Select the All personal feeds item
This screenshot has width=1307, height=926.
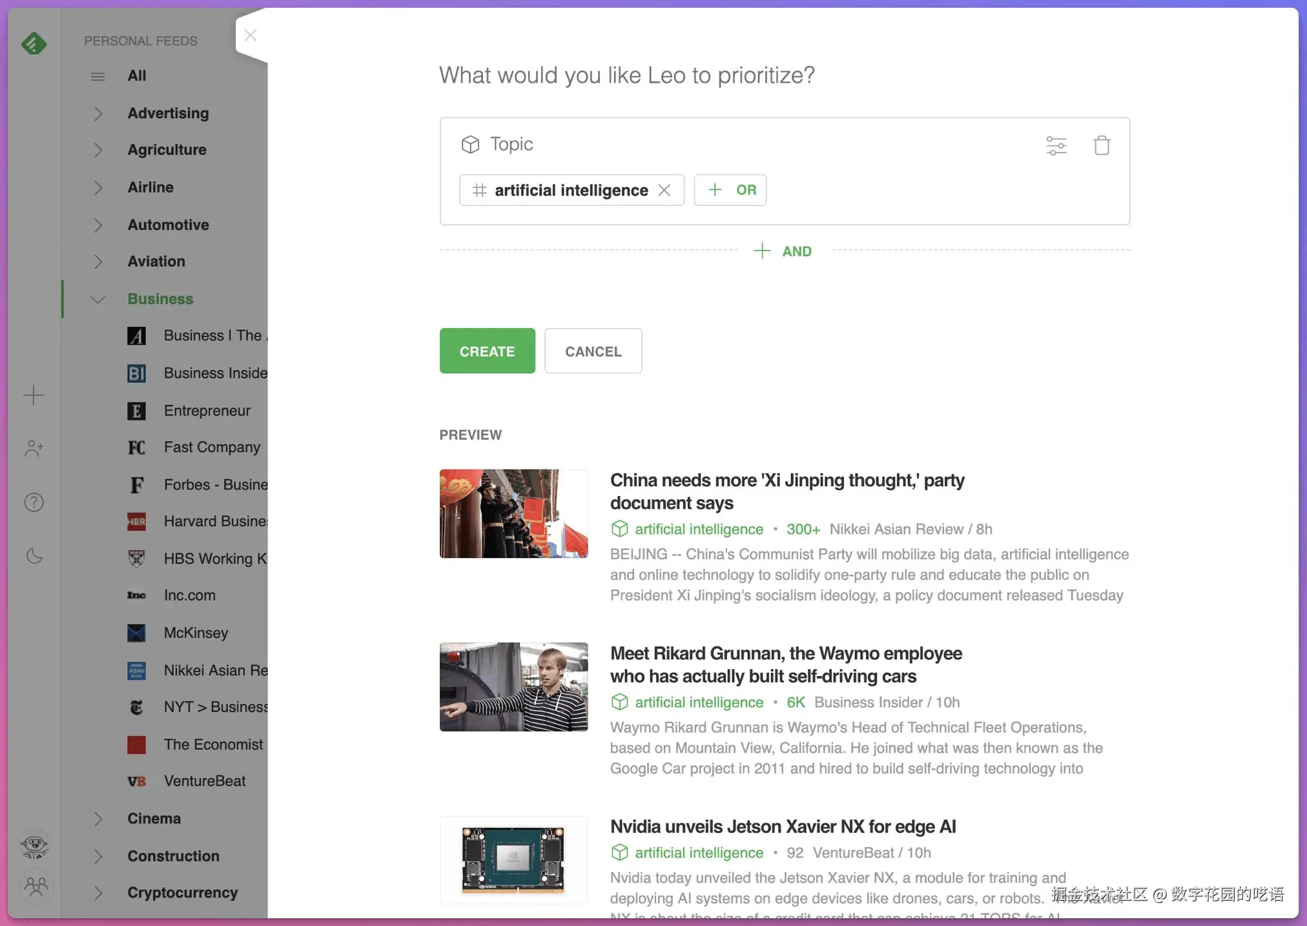coord(136,76)
